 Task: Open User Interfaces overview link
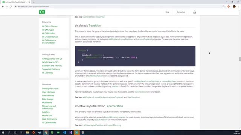point(49,92)
